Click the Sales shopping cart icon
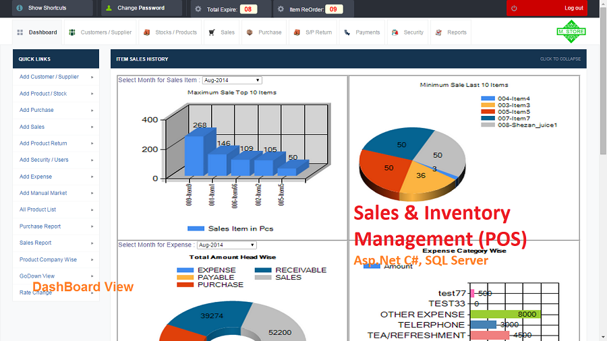 pos(212,32)
